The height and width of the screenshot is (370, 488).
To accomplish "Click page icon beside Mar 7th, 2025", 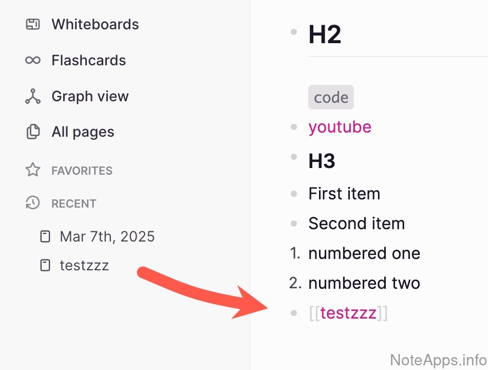I will pos(46,236).
